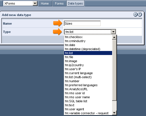Open the Data types tab

click(75, 3)
